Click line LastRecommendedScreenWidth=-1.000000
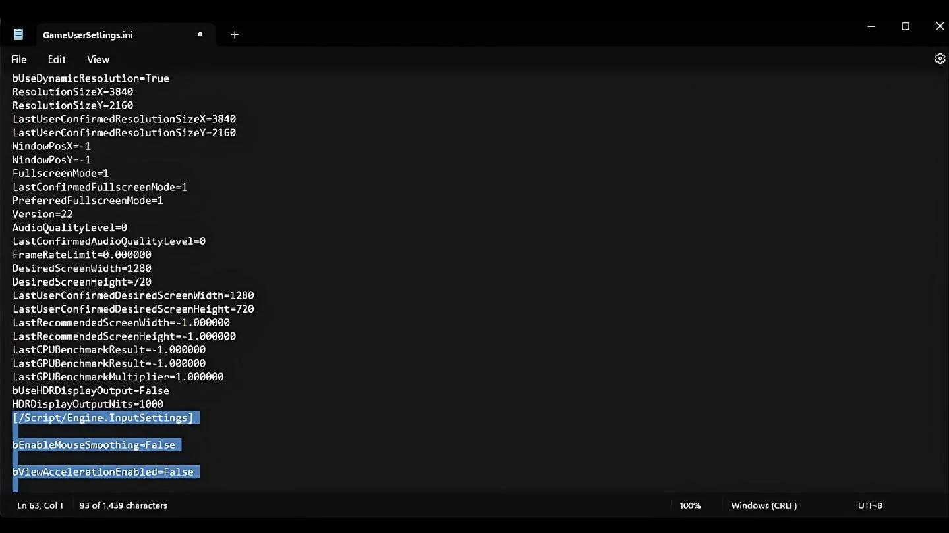The height and width of the screenshot is (533, 949). pos(121,322)
